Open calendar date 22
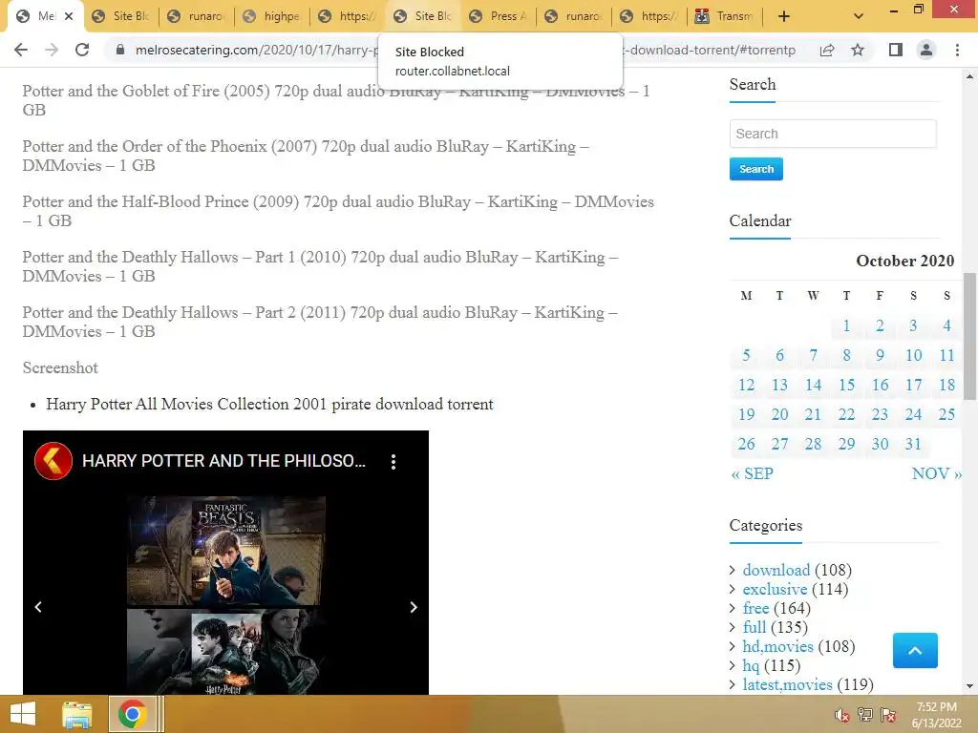The width and height of the screenshot is (978, 733). 846,414
